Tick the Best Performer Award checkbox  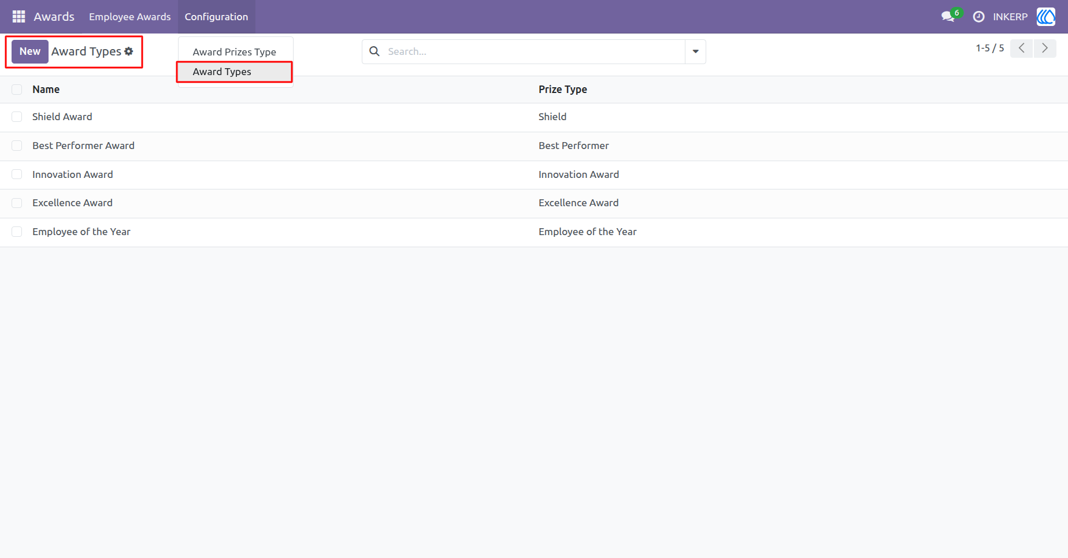click(17, 146)
